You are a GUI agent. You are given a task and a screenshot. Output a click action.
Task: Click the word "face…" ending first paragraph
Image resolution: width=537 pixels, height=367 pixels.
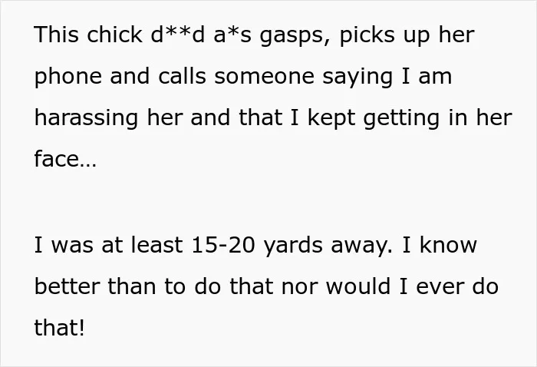coord(65,159)
